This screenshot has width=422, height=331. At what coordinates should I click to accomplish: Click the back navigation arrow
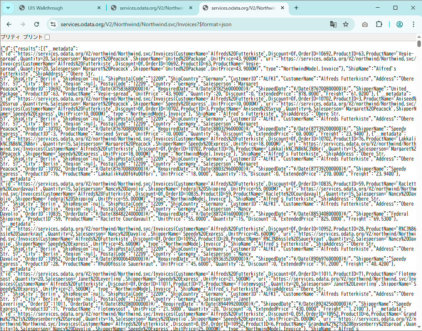[x=9, y=24]
